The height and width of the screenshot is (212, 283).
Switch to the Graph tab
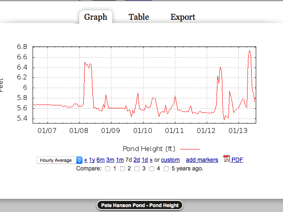tap(96, 17)
